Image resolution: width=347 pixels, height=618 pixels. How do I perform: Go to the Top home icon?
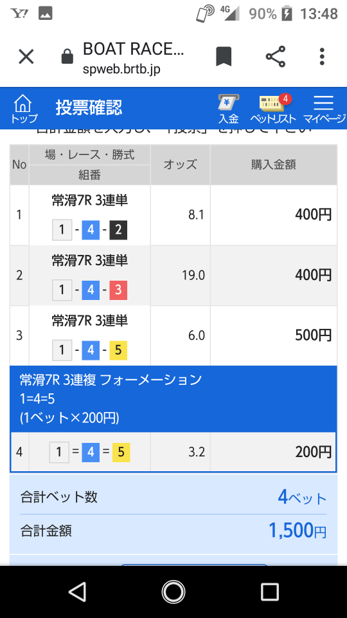[24, 108]
